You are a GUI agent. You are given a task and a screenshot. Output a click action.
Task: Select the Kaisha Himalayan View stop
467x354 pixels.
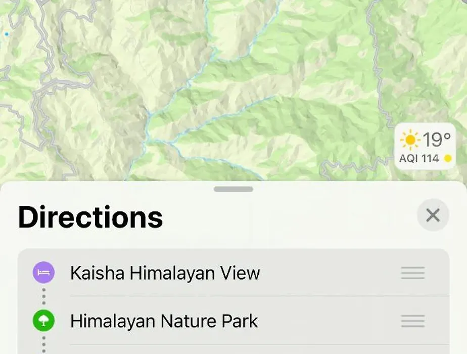coord(233,273)
